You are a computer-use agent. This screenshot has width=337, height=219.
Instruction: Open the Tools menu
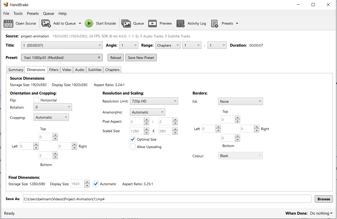pyautogui.click(x=18, y=14)
